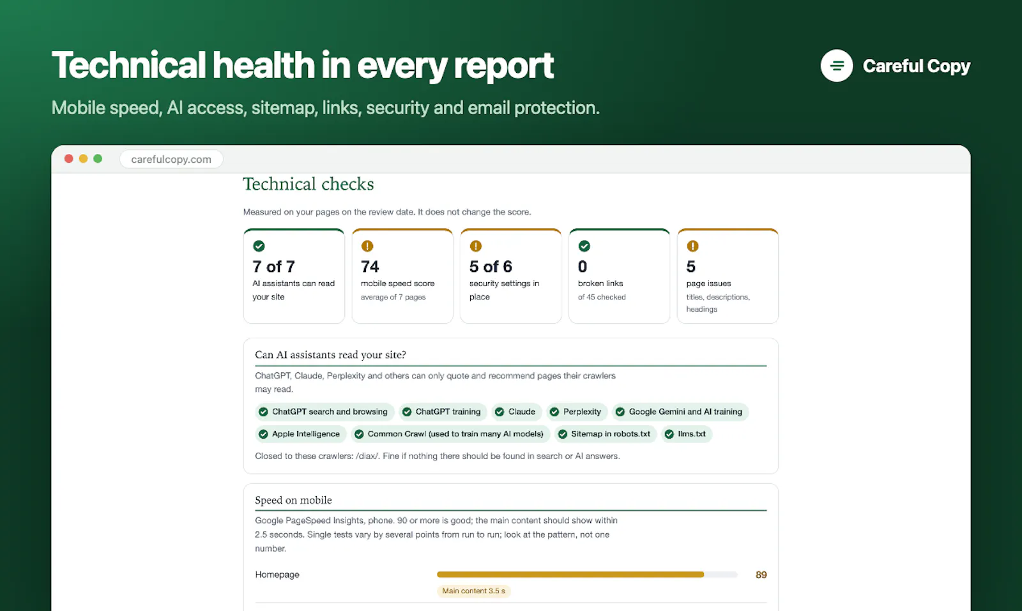This screenshot has height=611, width=1022.
Task: Click the warning icon on the '5 of 6' security card
Action: 476,246
